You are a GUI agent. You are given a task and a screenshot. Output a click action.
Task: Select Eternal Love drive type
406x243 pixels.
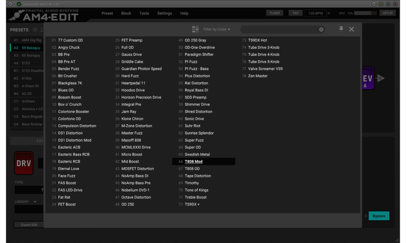(x=69, y=169)
